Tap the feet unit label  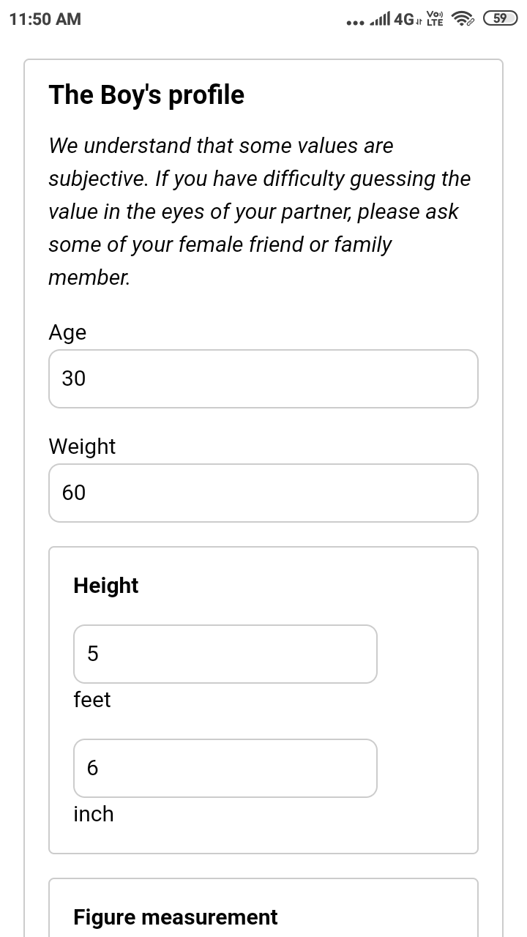[x=92, y=700]
